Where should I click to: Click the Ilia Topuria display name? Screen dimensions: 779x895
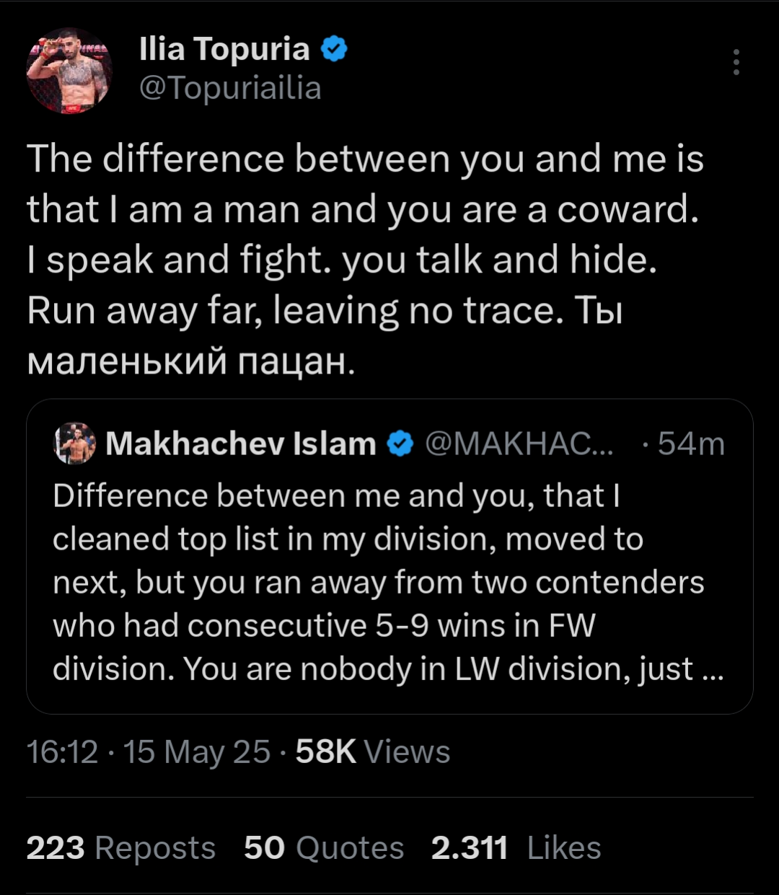[224, 49]
